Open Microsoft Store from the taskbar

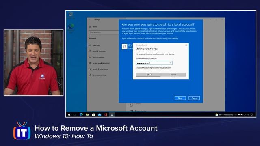pos(93,114)
